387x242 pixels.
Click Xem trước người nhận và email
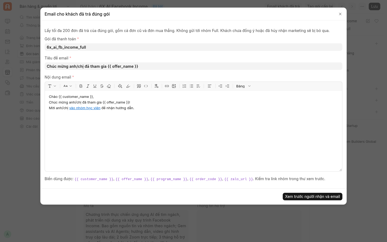[313, 197]
